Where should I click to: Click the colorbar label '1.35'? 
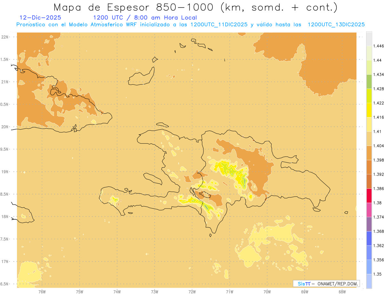[377, 274]
